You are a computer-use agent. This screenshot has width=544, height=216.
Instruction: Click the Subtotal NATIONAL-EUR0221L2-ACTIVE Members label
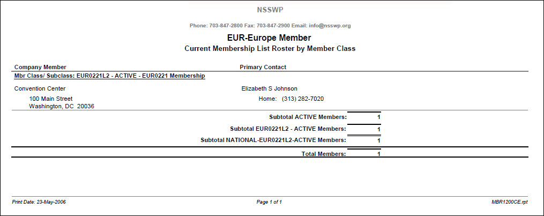[273, 140]
